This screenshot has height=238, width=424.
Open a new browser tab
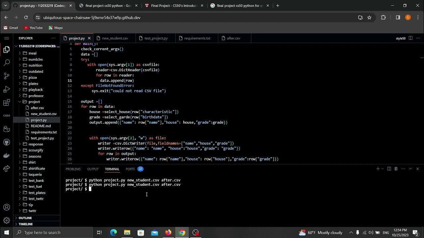pos(278,6)
